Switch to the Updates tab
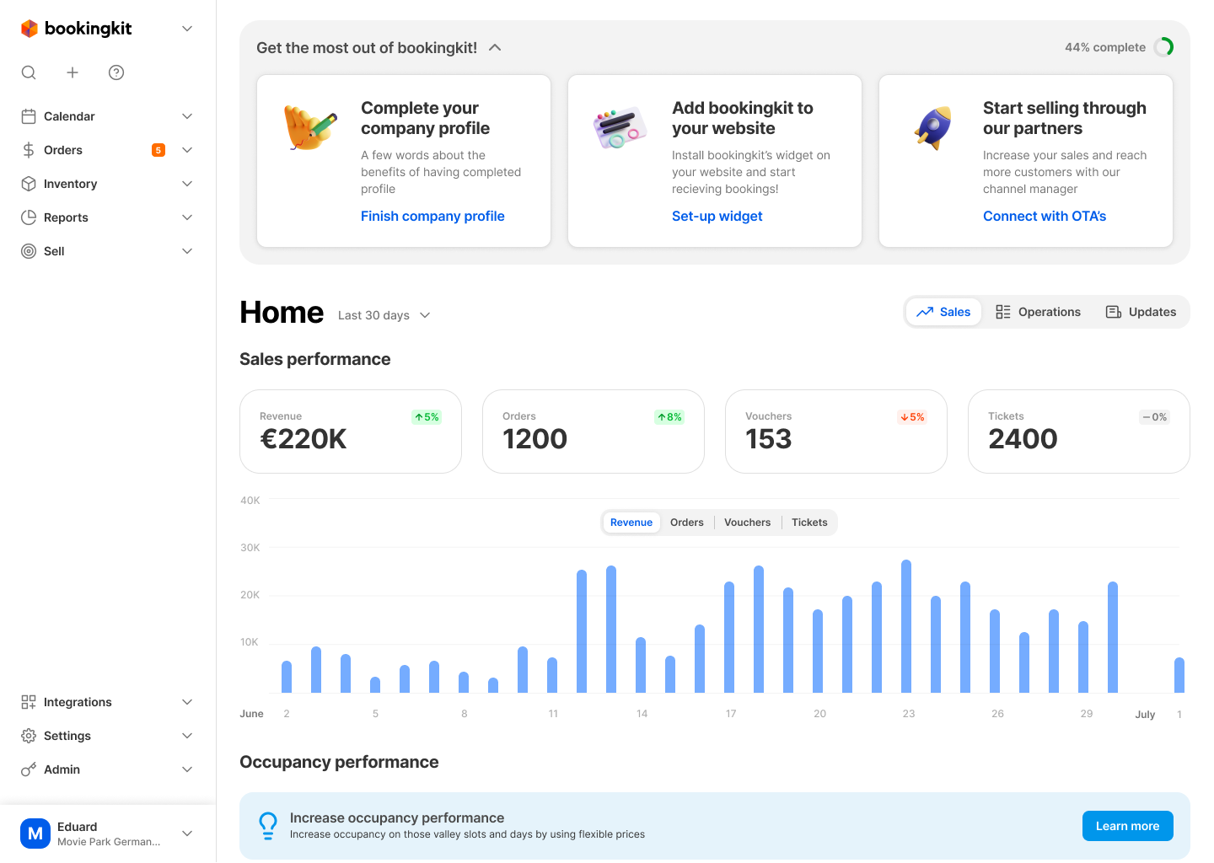The height and width of the screenshot is (863, 1214). tap(1141, 312)
